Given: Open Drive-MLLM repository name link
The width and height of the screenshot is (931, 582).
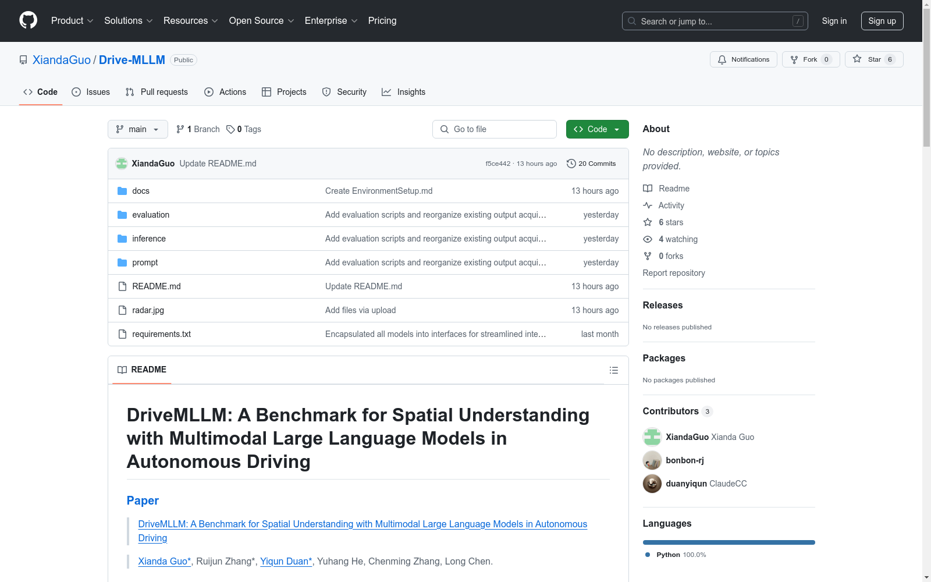Looking at the screenshot, I should click(132, 60).
